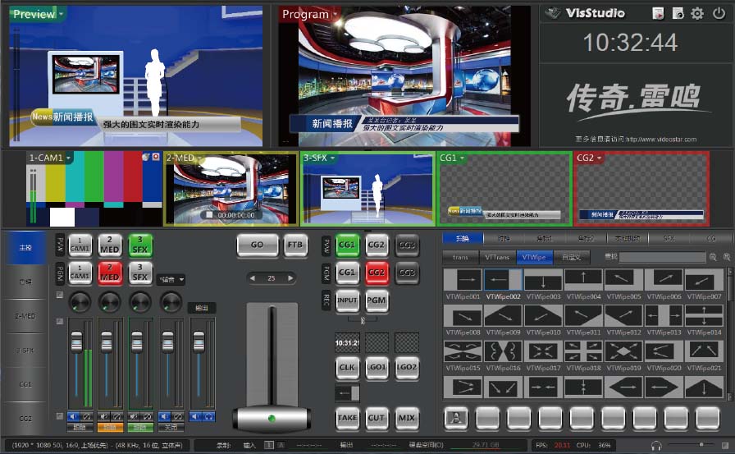The width and height of the screenshot is (735, 454).
Task: Expand the 1-CAM1 source dropdown
Action: 69,158
